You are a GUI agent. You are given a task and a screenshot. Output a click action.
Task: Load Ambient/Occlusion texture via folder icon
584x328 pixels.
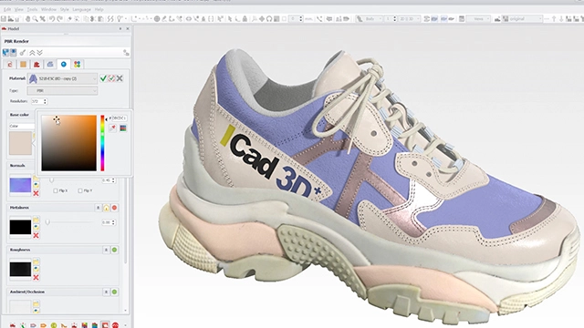36,304
